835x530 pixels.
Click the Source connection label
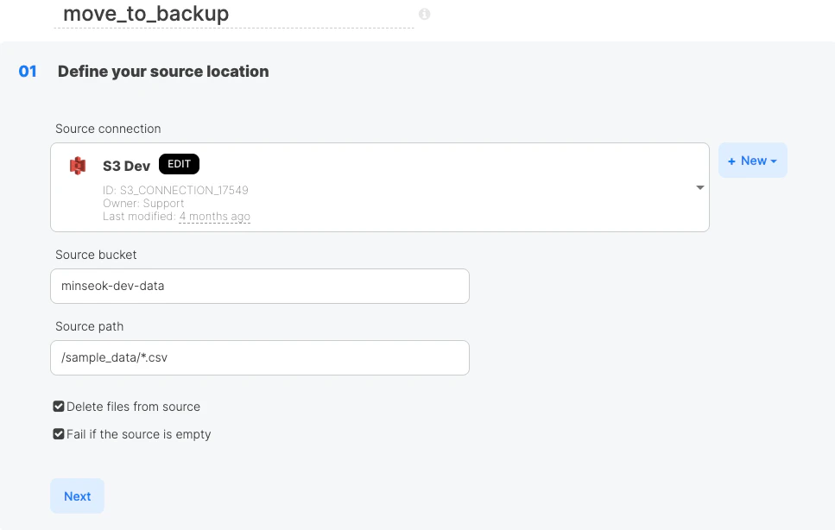(108, 129)
